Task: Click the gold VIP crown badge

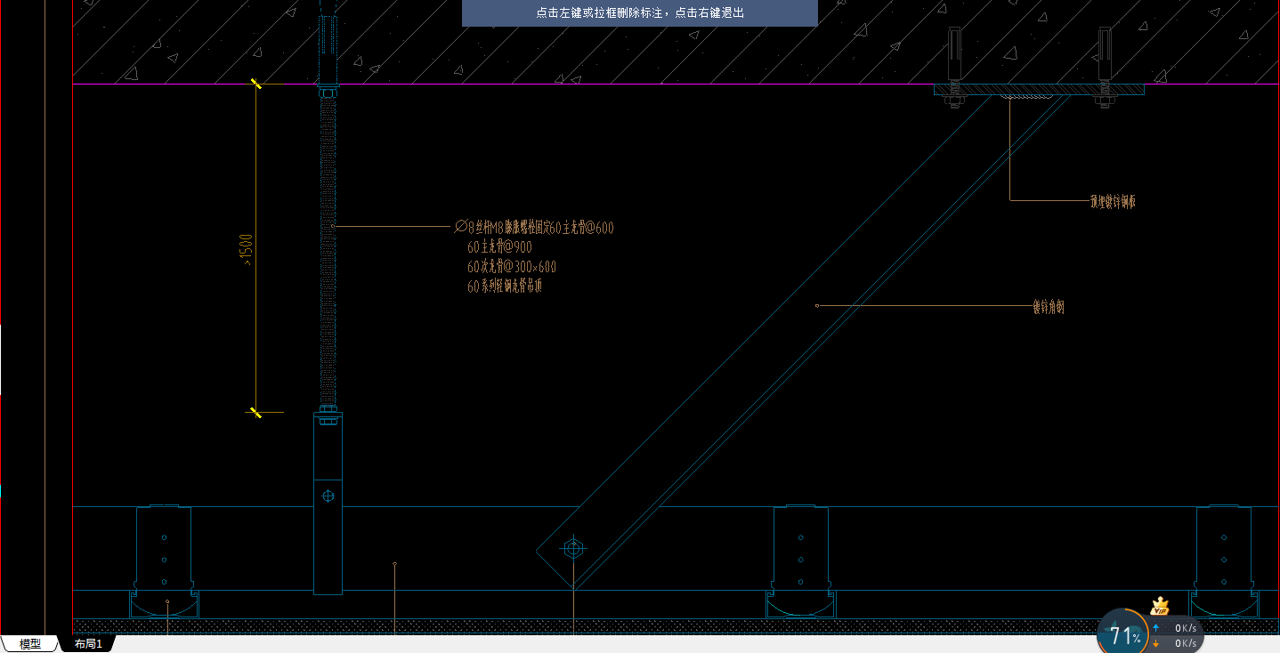Action: (x=1159, y=608)
